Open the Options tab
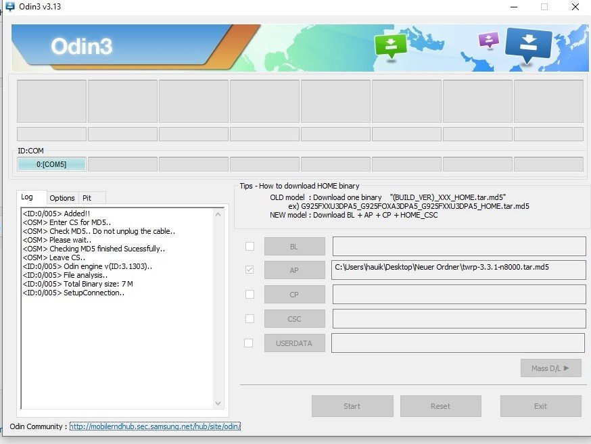The height and width of the screenshot is (444, 591). click(62, 198)
